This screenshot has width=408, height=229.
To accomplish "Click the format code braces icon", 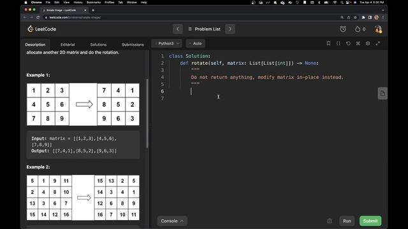I will click(339, 43).
